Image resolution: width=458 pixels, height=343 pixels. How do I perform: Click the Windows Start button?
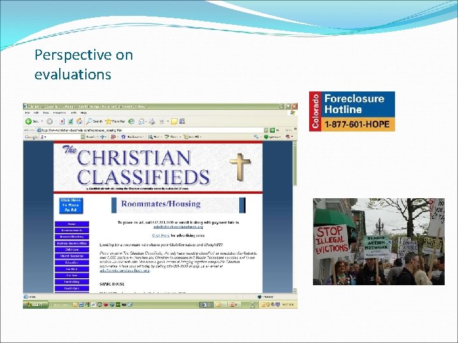click(36, 304)
